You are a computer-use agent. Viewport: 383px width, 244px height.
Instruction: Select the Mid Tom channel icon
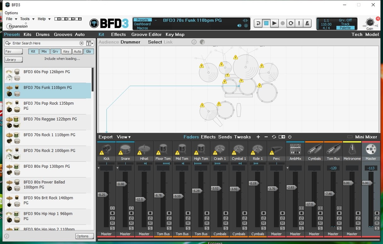pos(182,149)
